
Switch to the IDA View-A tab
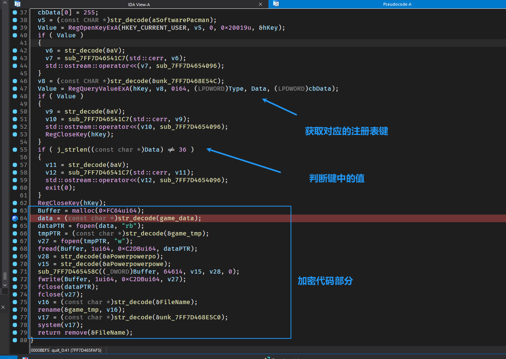pyautogui.click(x=139, y=4)
